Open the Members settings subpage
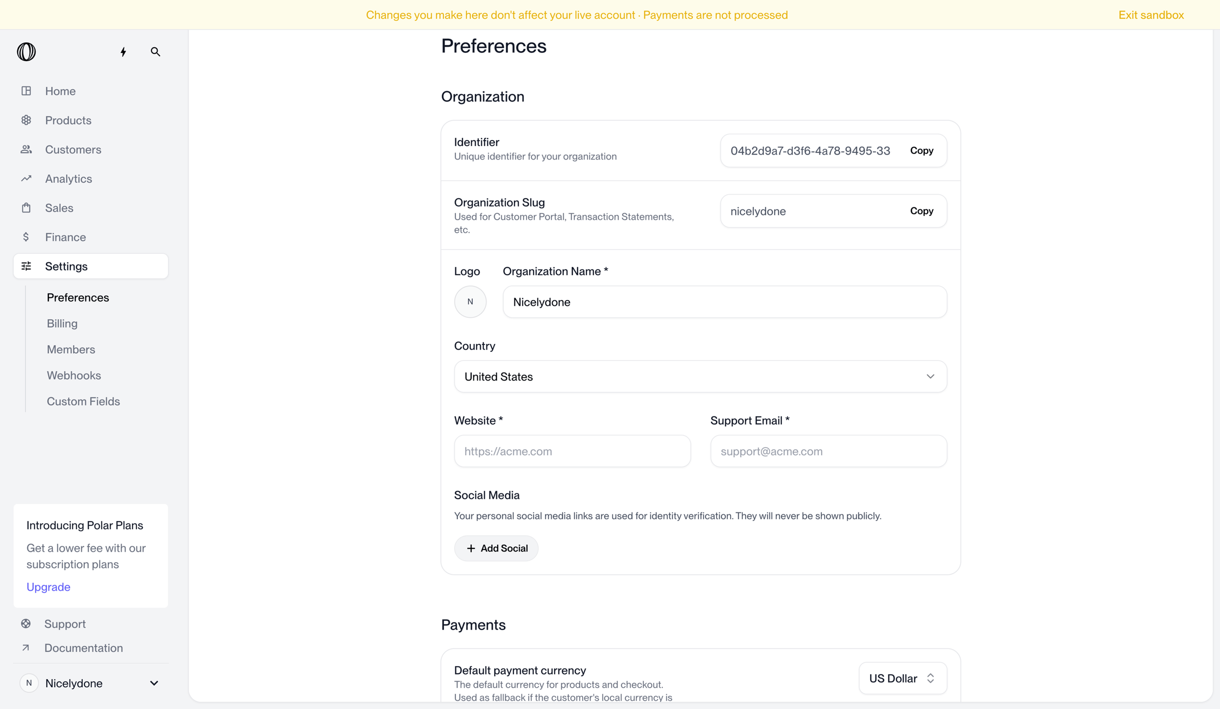1220x709 pixels. pos(71,349)
